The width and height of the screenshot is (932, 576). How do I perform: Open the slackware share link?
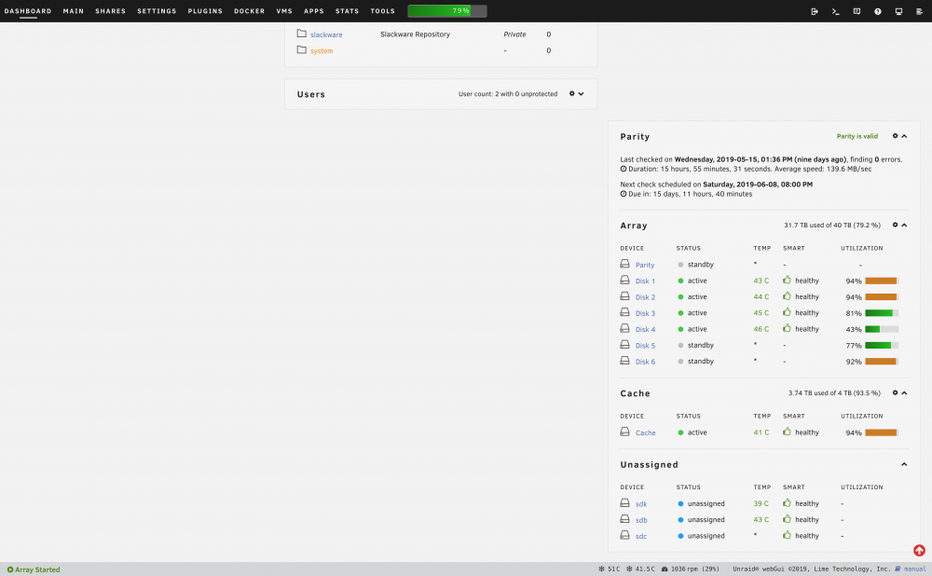coord(326,35)
